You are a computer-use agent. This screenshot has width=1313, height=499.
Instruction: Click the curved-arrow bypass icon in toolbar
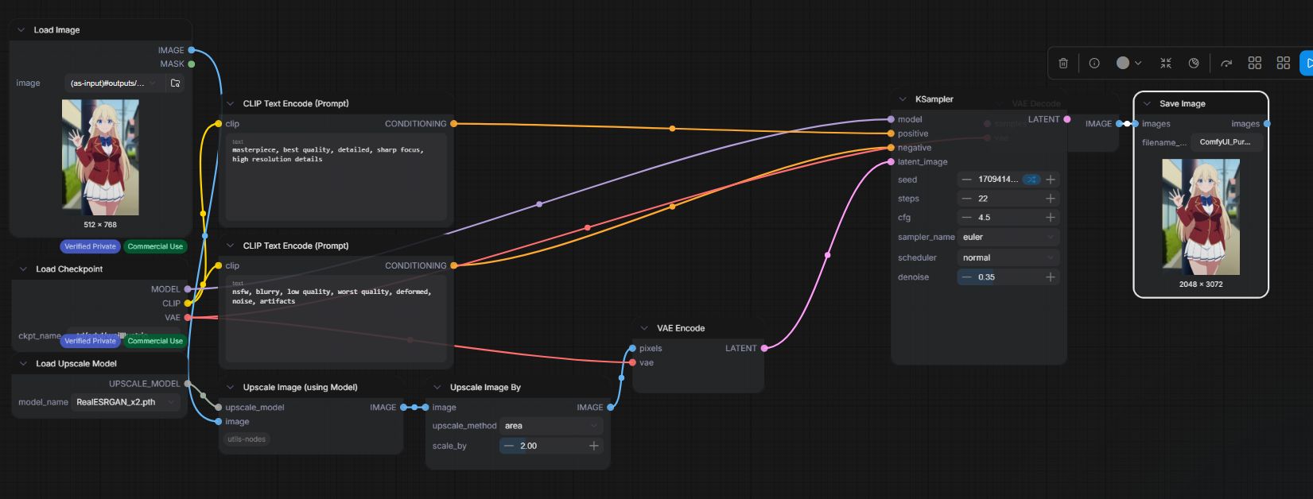tap(1226, 63)
